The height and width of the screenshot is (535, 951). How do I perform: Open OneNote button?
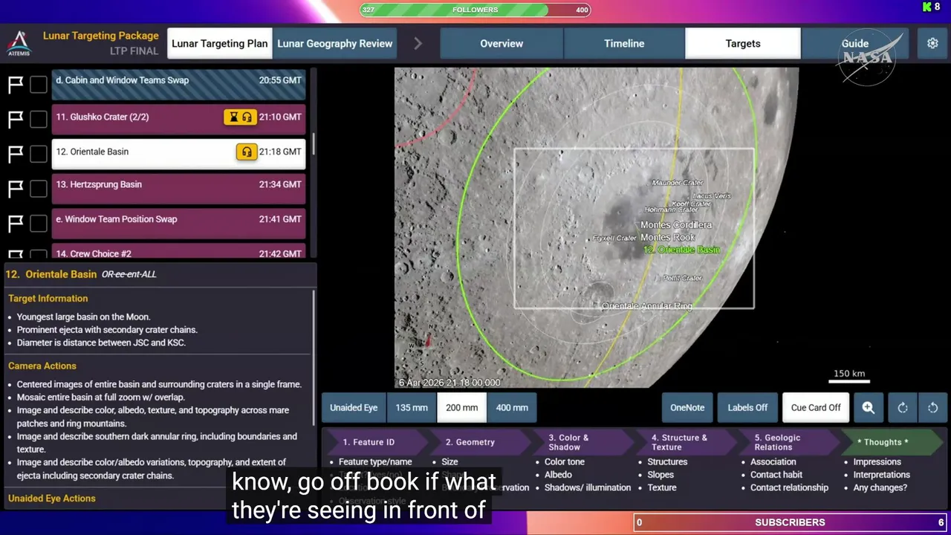(687, 407)
